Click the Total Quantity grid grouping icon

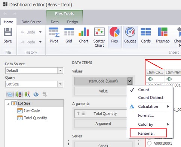tap(83, 113)
